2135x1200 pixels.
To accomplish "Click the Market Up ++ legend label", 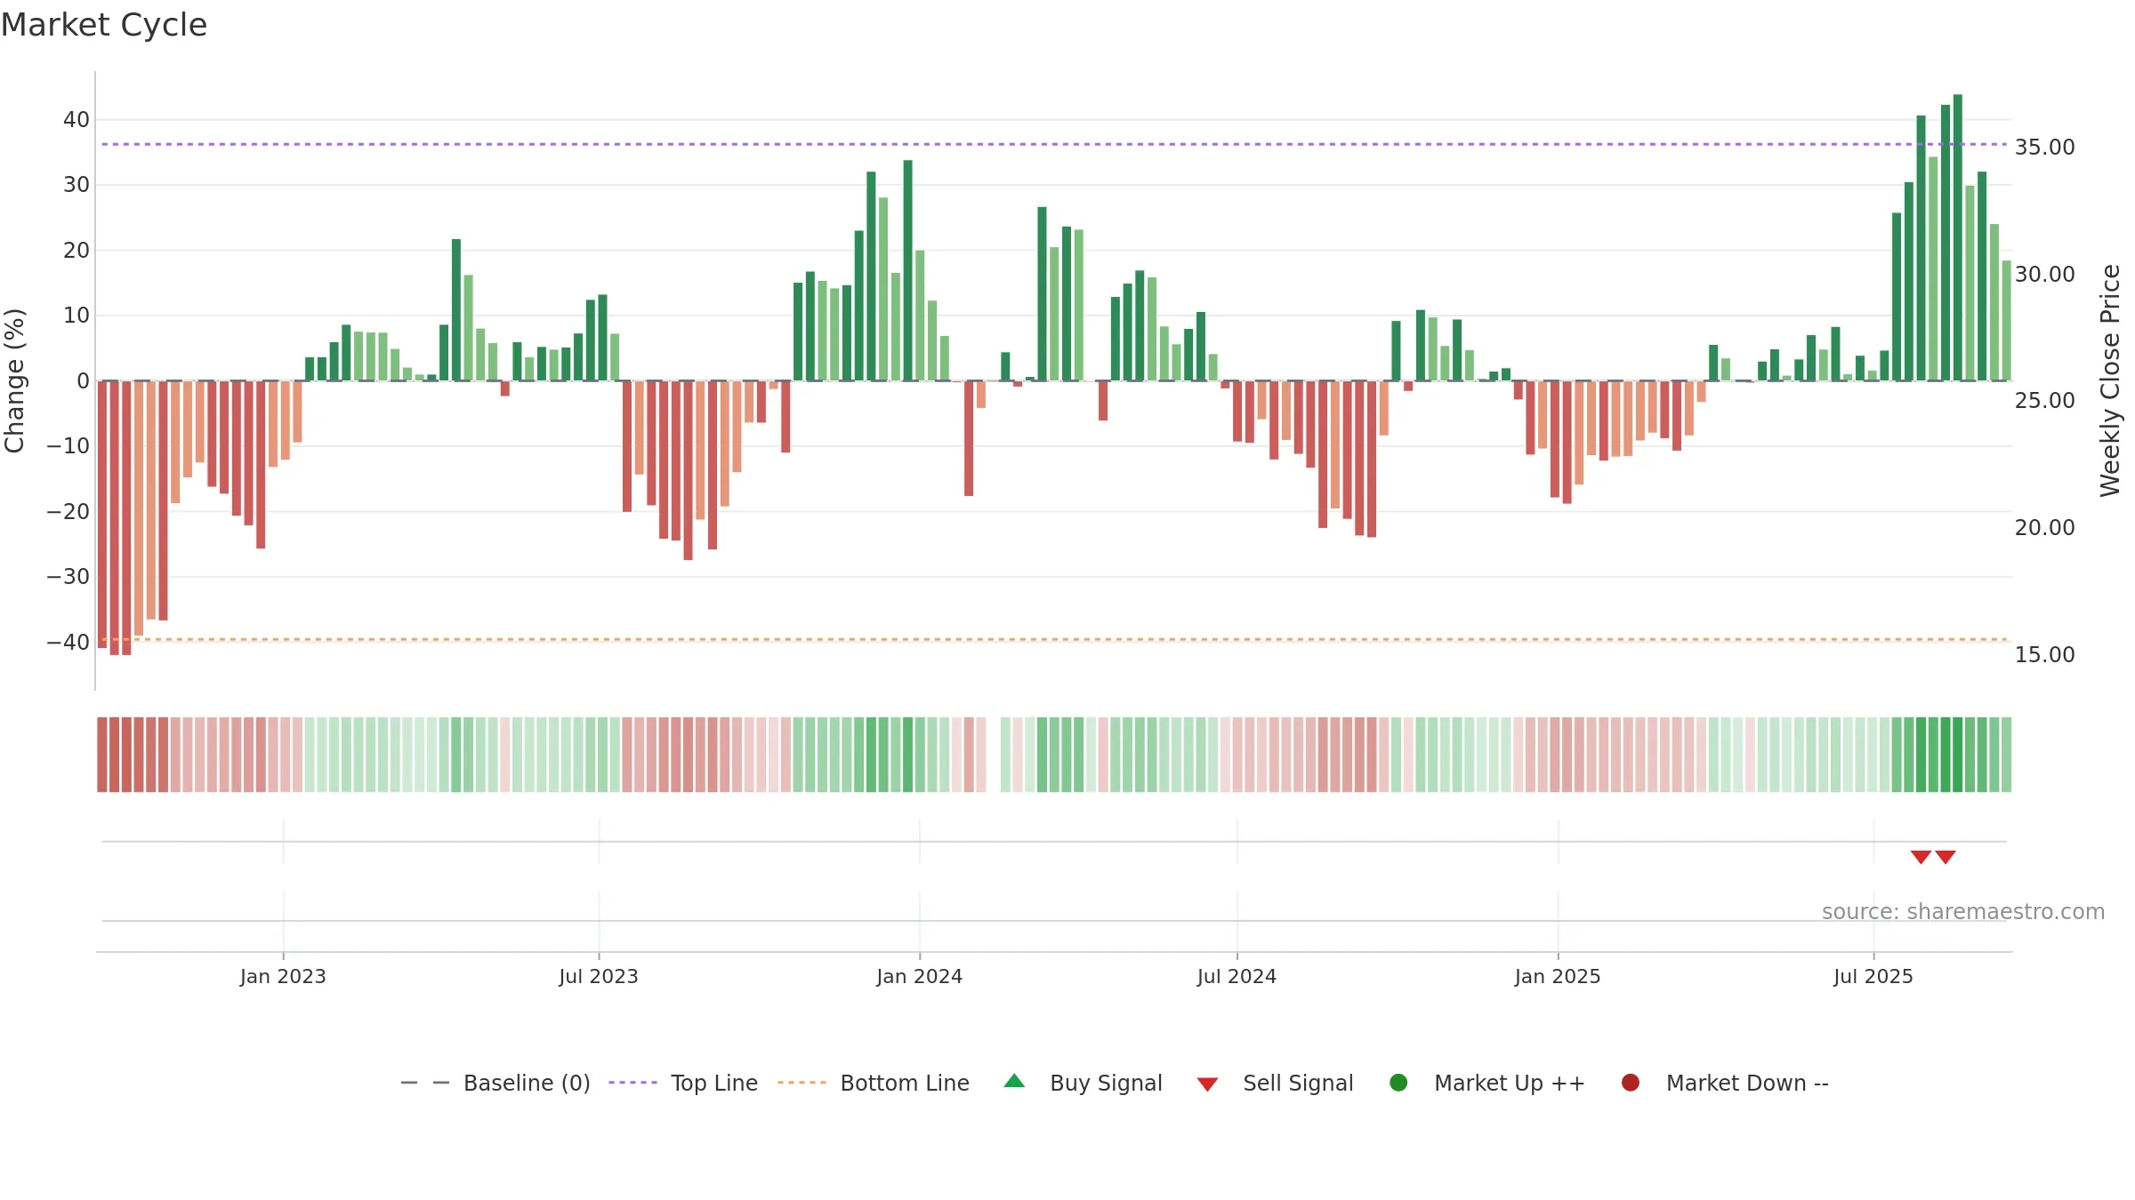I will click(x=1510, y=1083).
